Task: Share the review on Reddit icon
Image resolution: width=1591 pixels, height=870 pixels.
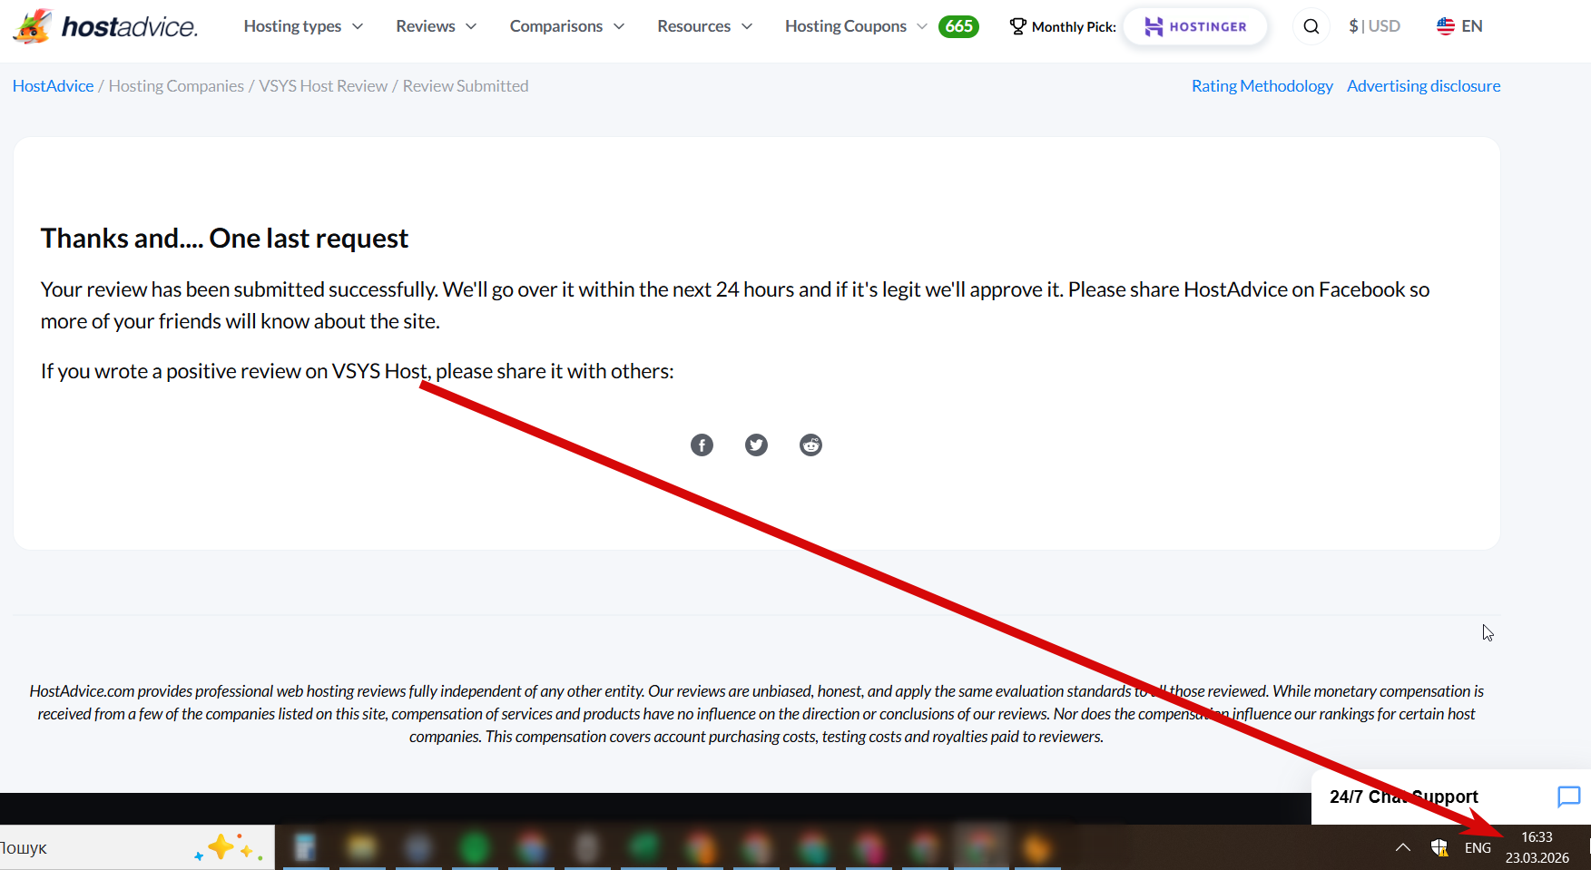Action: point(810,445)
